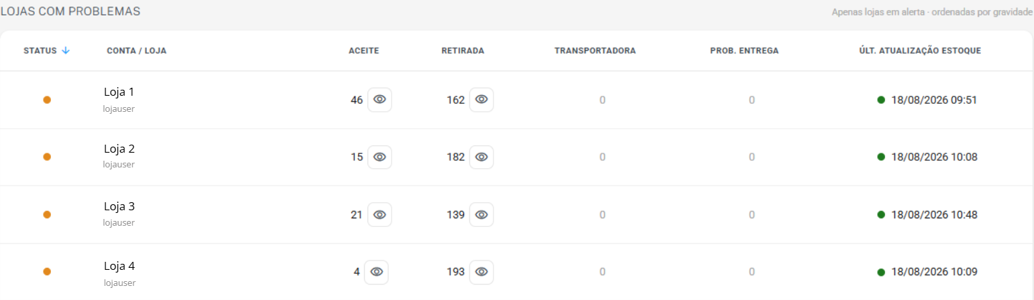This screenshot has width=1034, height=300.
Task: Select ÚLT. ATUALIZAÇÃO ESTOQUE column header
Action: (920, 51)
